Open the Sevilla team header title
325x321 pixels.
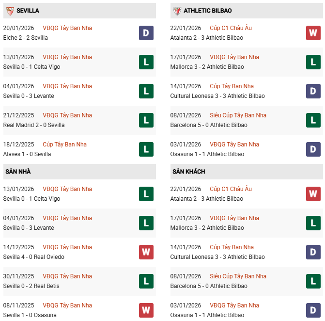point(28,11)
